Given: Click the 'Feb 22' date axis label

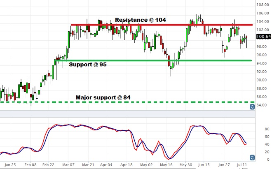Looking at the screenshot, I should point(48,164).
